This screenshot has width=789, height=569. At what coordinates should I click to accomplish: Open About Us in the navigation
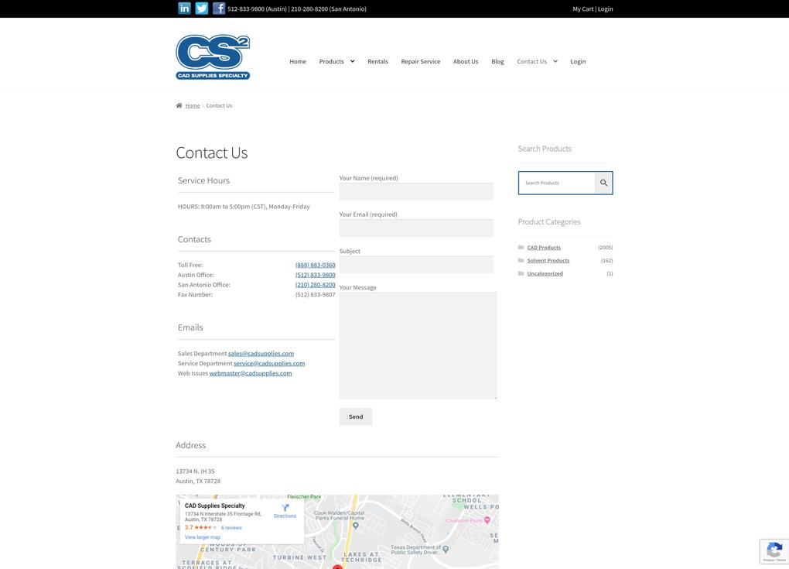tap(466, 61)
